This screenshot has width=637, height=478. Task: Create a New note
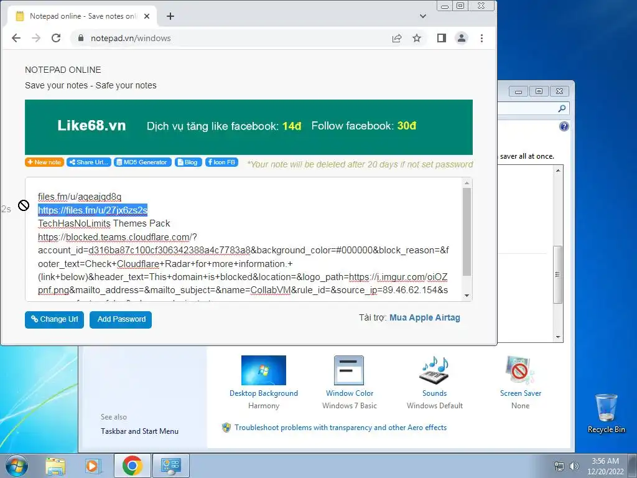point(44,162)
